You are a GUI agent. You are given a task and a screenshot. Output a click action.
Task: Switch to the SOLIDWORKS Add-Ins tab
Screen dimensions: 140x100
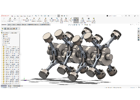(x=33, y=25)
